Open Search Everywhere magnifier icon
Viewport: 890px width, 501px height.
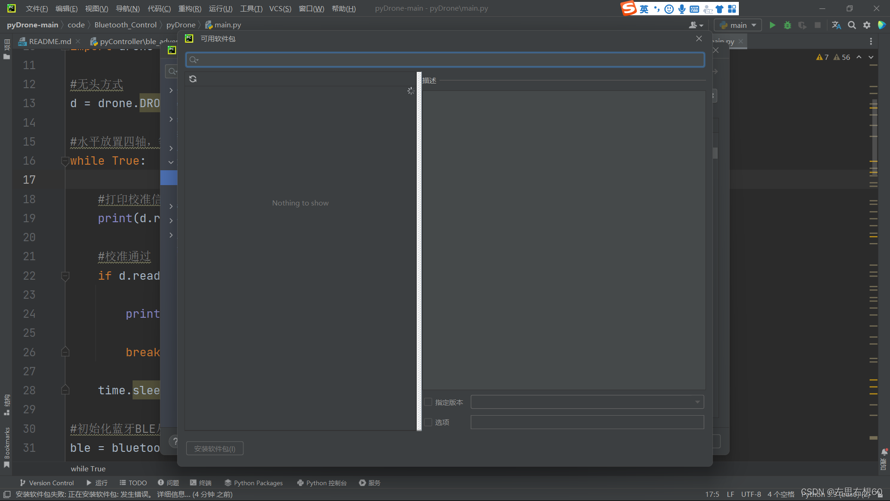coord(852,25)
